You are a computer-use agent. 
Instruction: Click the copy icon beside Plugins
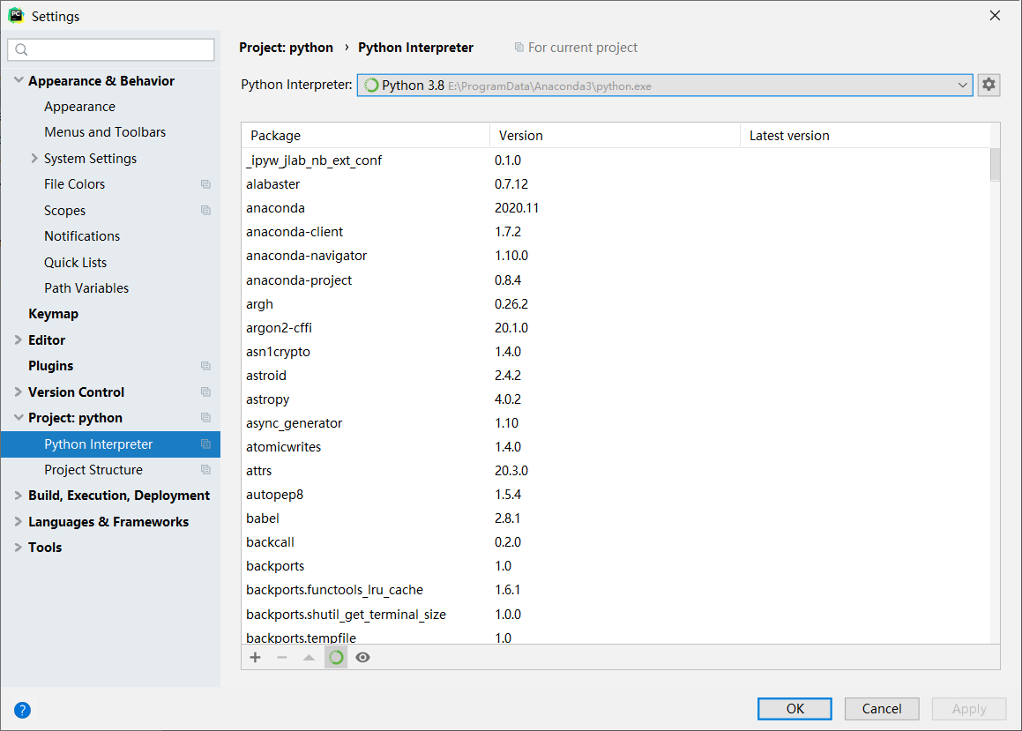point(206,366)
